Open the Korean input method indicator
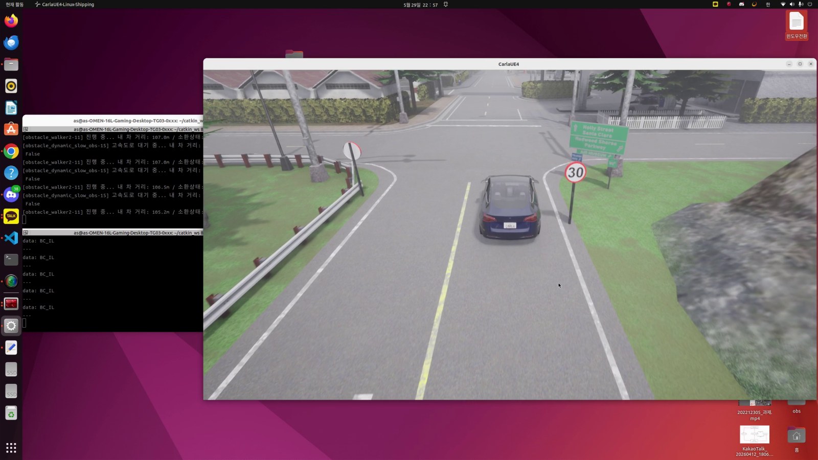This screenshot has width=818, height=460. (768, 4)
